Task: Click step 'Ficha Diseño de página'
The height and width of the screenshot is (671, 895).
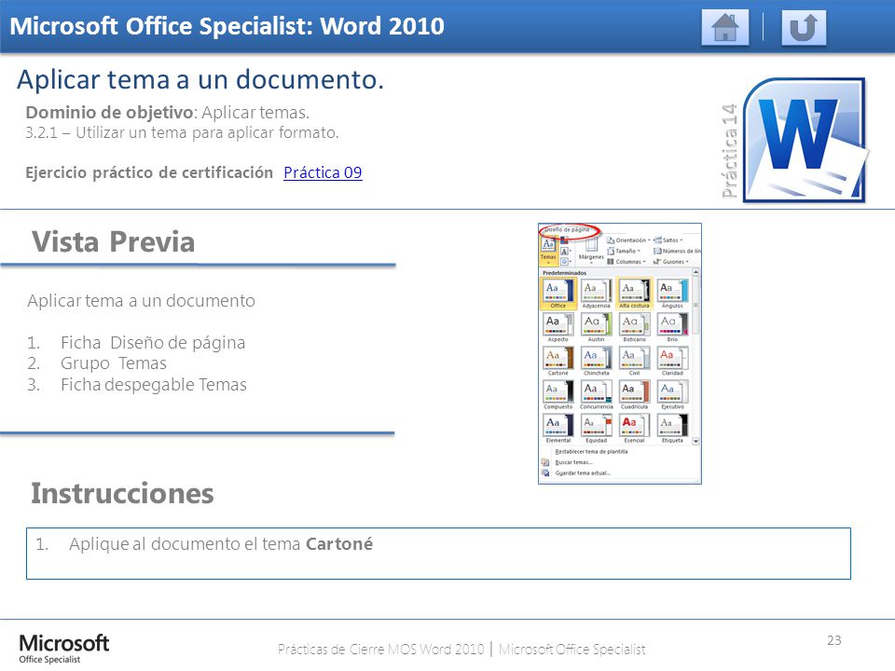Action: [x=153, y=342]
